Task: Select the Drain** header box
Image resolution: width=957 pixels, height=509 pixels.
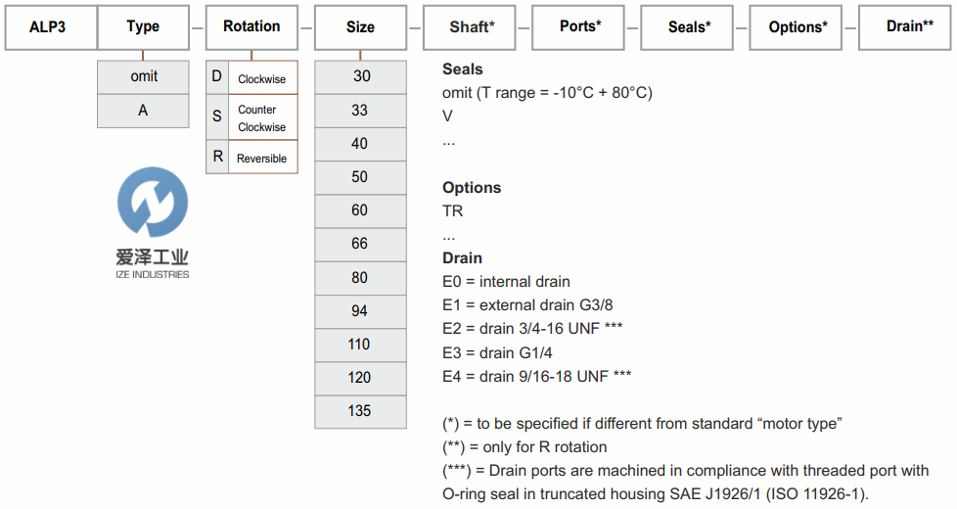Action: (x=906, y=27)
